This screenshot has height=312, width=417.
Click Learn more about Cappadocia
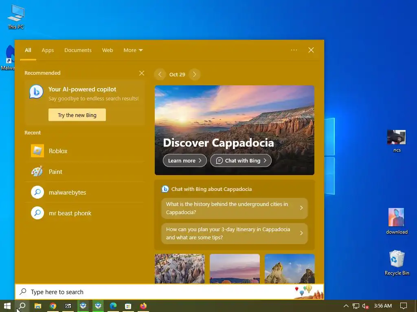pyautogui.click(x=185, y=160)
